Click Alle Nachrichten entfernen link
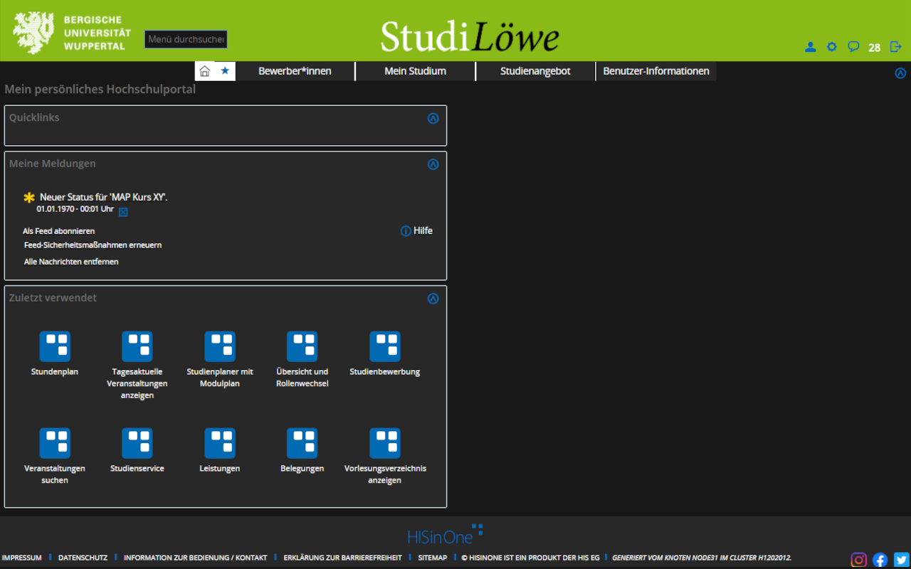 [71, 262]
